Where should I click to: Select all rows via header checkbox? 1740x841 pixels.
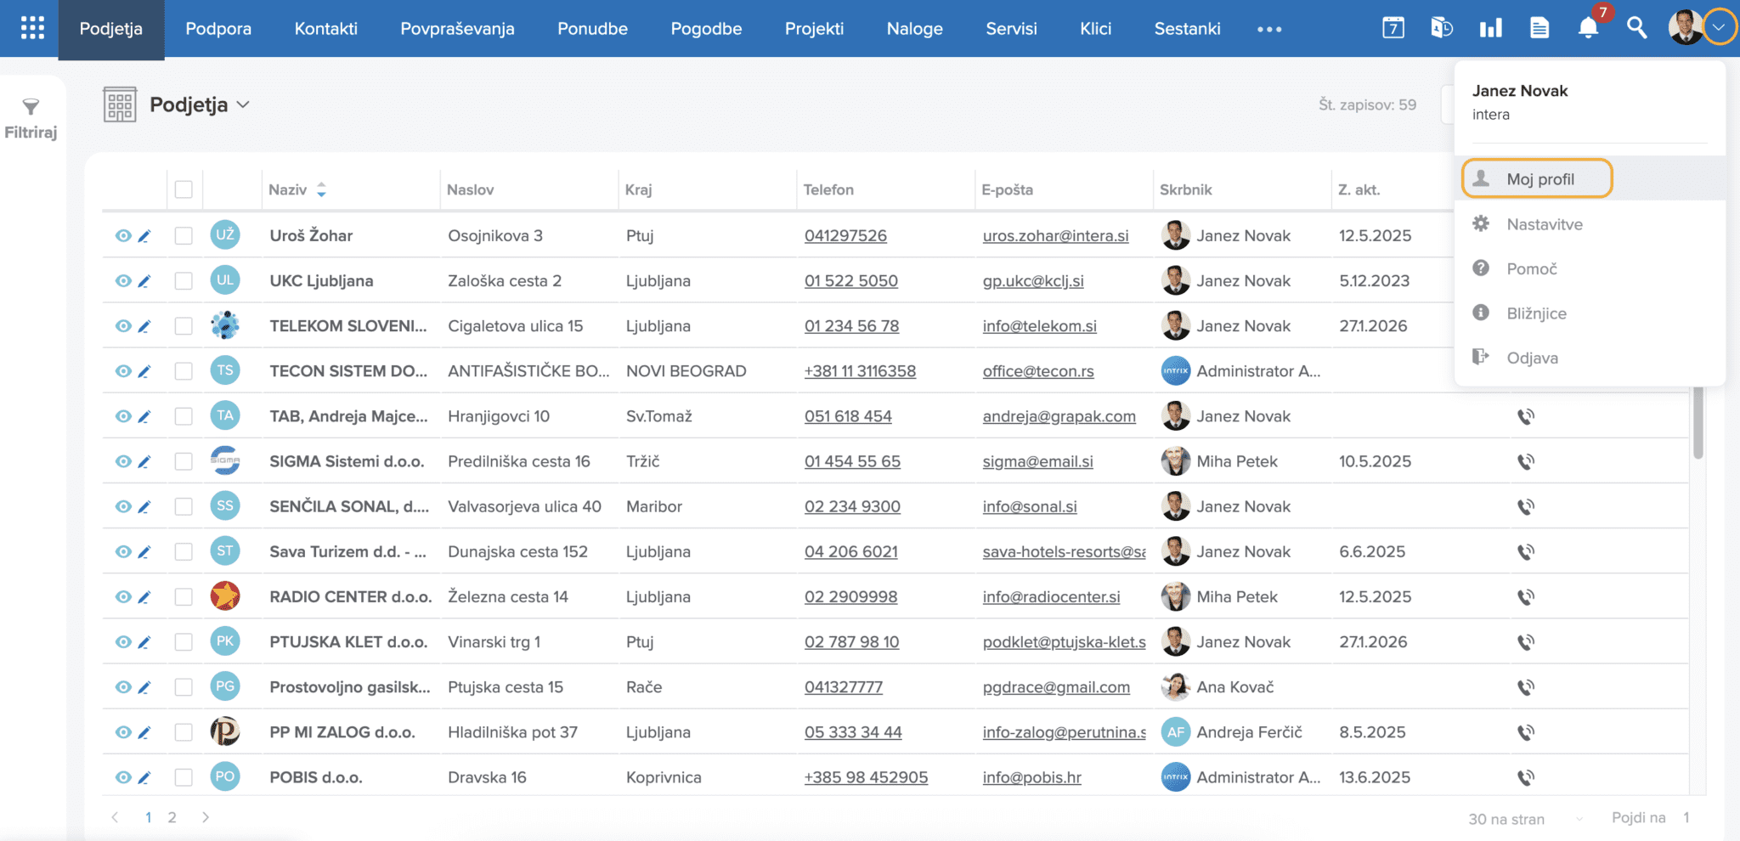click(x=184, y=189)
